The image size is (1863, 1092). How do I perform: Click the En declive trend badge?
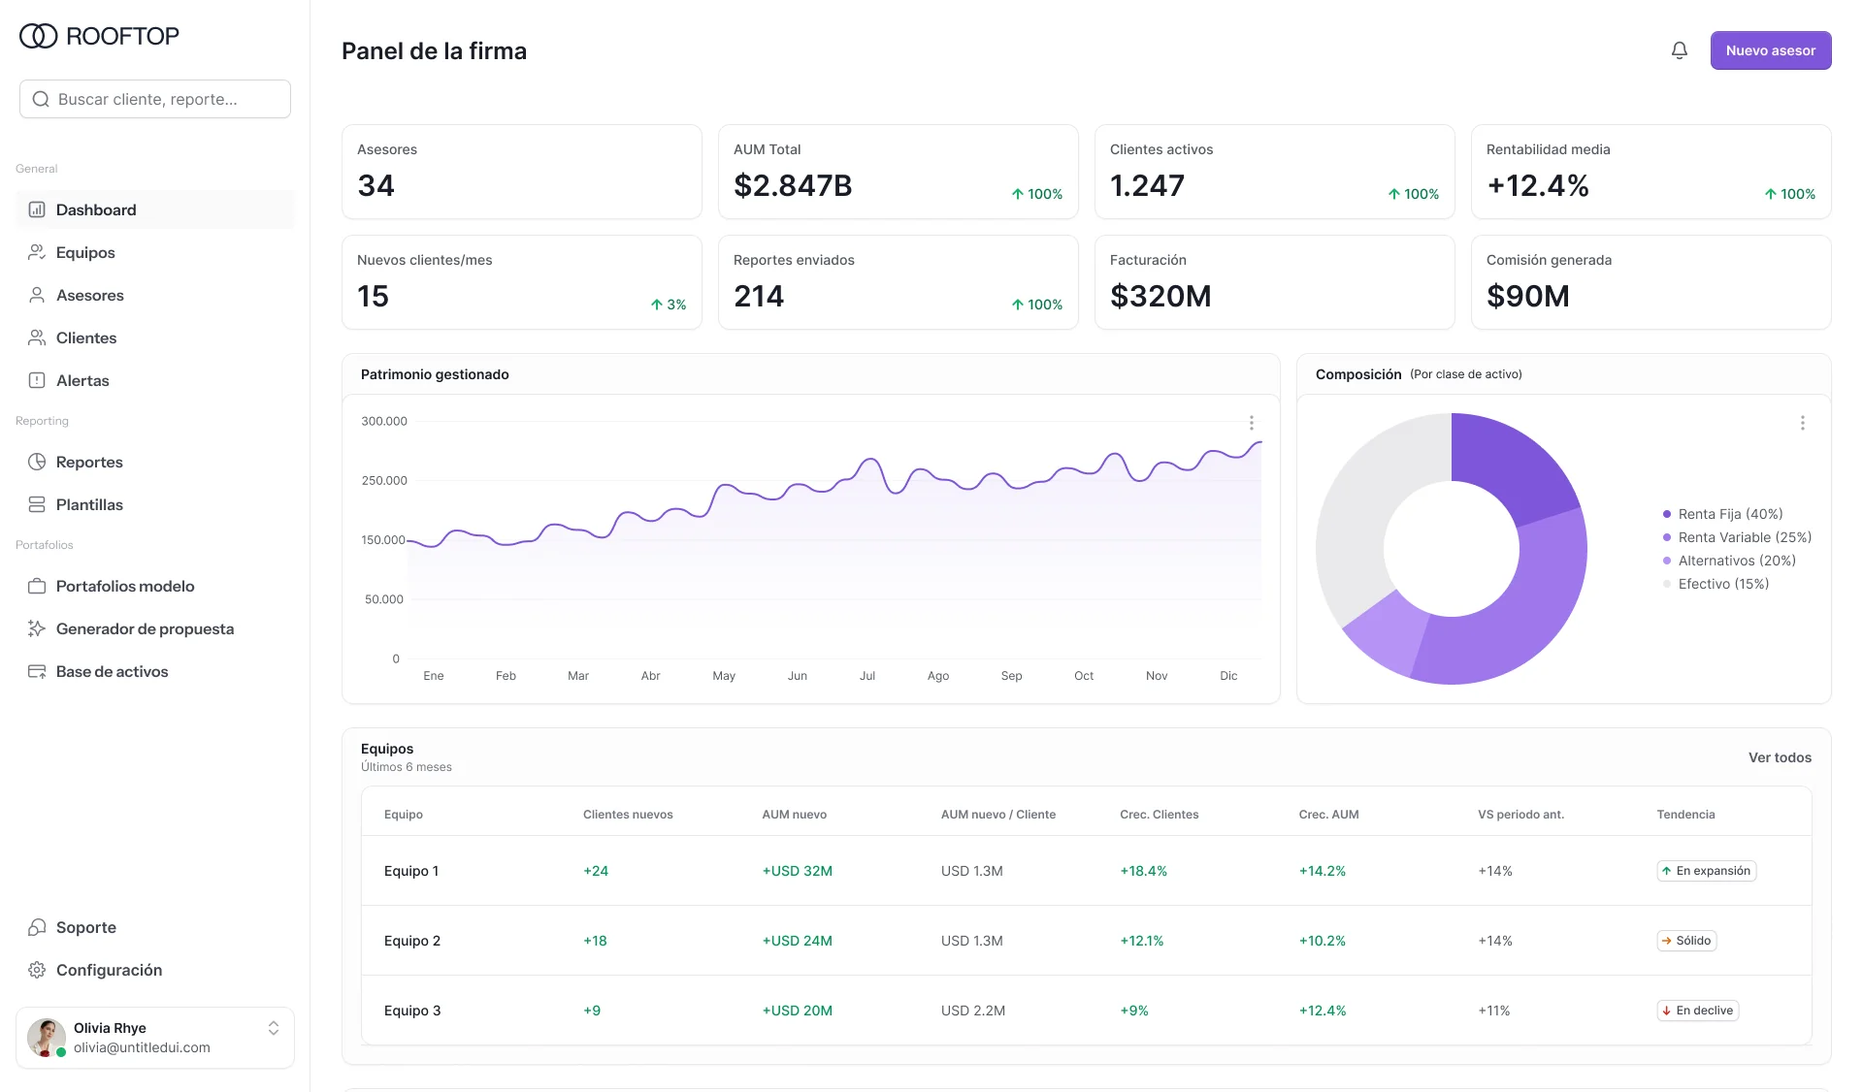tap(1698, 1011)
